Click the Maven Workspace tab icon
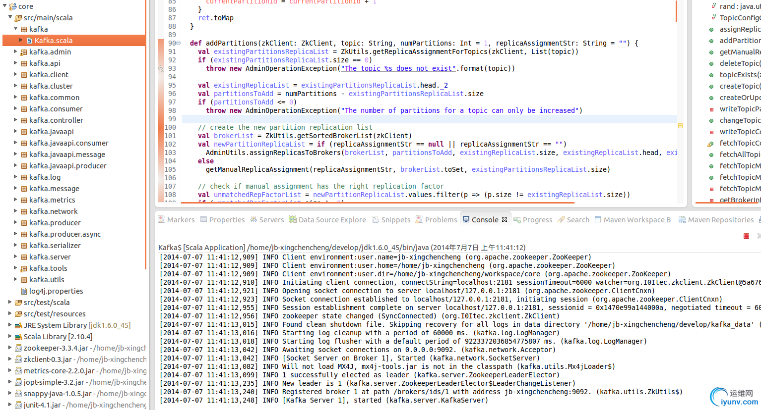This screenshot has width=761, height=410. pos(598,219)
